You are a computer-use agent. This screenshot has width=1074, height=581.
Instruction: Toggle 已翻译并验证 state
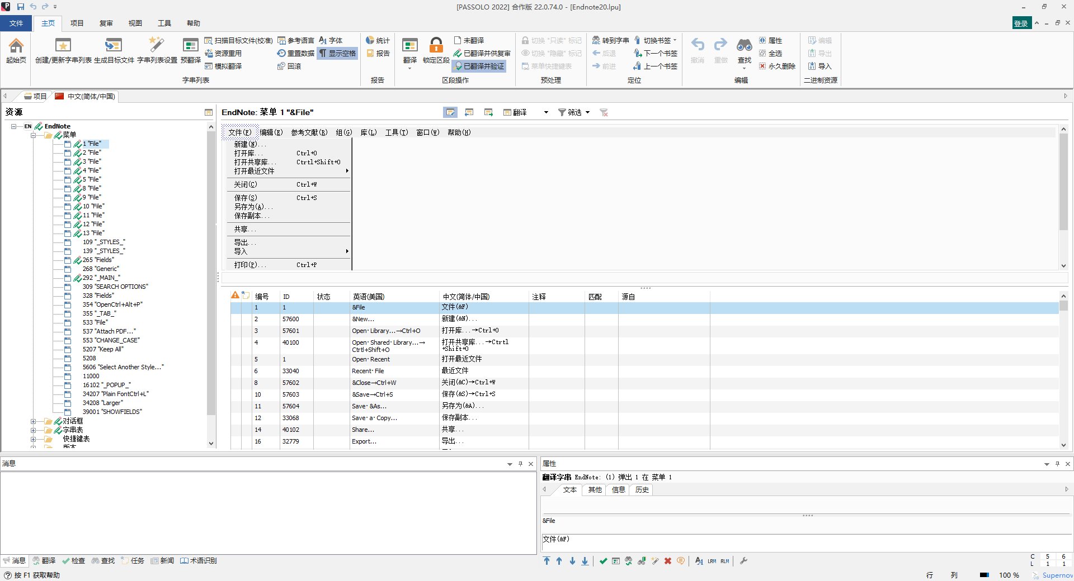[x=479, y=66]
